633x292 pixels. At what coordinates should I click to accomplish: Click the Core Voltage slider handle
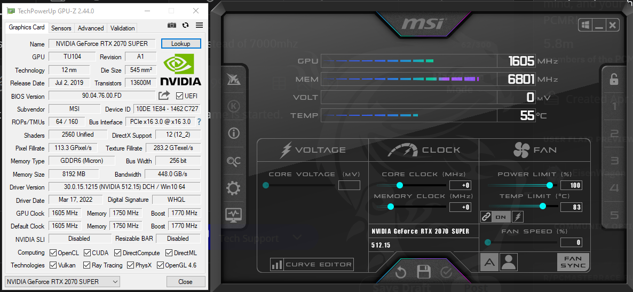[x=266, y=185]
